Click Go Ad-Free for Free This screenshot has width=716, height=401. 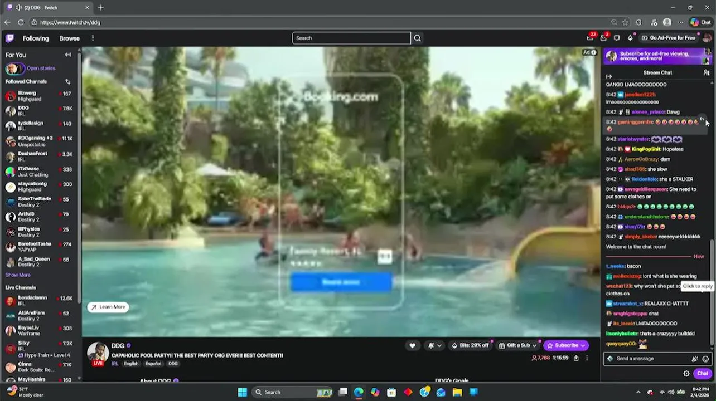pos(668,38)
